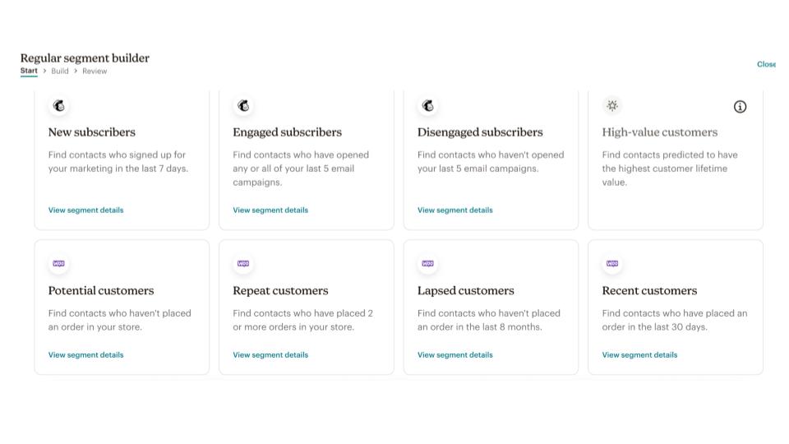Click WooCommerce icon on Repeat customers card

tap(243, 264)
